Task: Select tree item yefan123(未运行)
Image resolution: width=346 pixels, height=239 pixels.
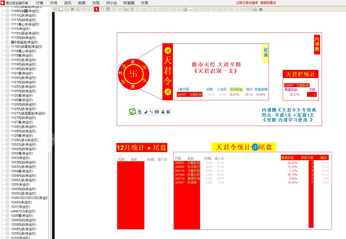Action: coord(23,211)
